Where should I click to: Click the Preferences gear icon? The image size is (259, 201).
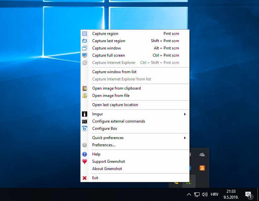85,145
